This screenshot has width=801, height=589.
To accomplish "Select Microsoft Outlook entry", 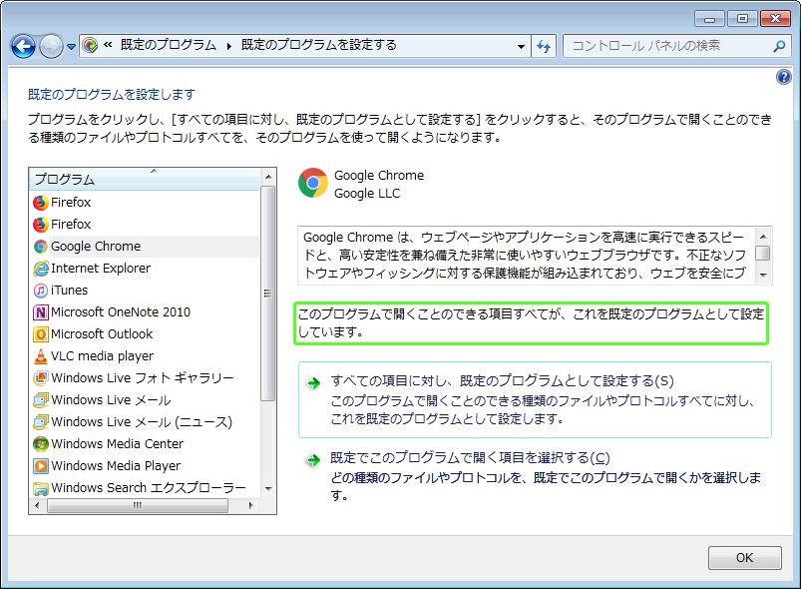I will point(102,333).
